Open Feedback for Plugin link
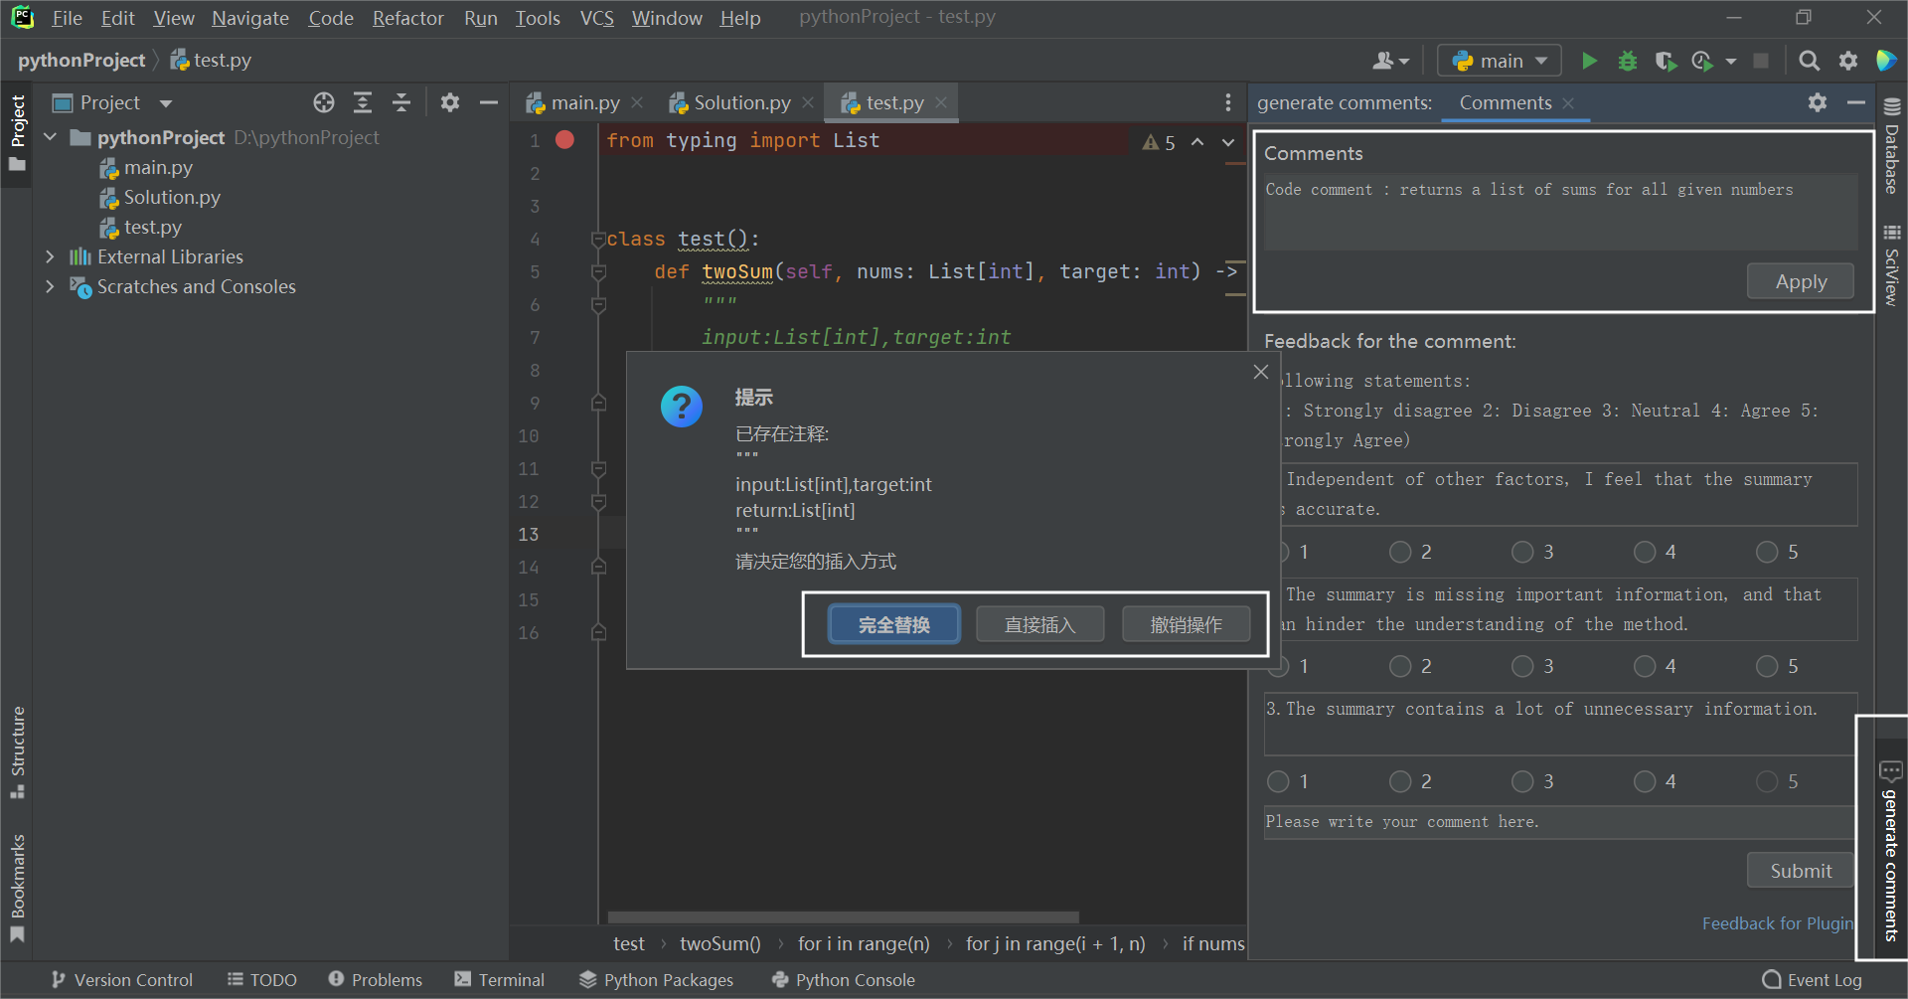1908x999 pixels. coord(1778,923)
